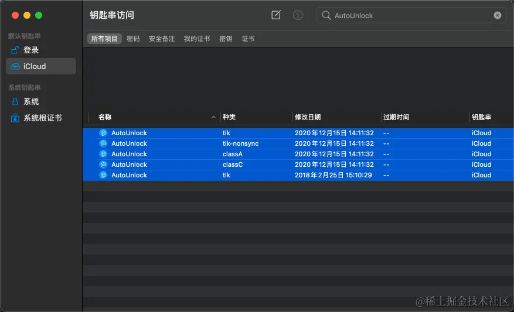Select the 系统 keychain in sidebar
The width and height of the screenshot is (514, 312).
41,101
